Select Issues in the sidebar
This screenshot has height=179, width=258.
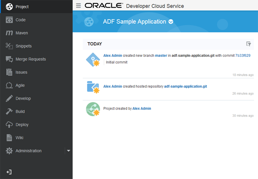coord(21,72)
